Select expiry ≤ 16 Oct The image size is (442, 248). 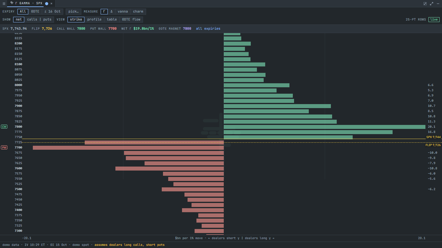click(x=52, y=12)
